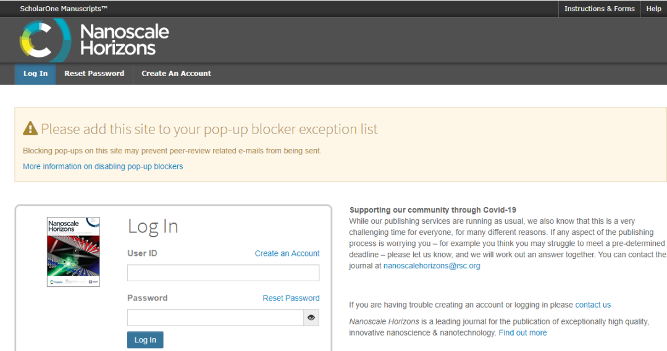Follow Reset Password link above password field
The height and width of the screenshot is (351, 667).
coord(291,298)
